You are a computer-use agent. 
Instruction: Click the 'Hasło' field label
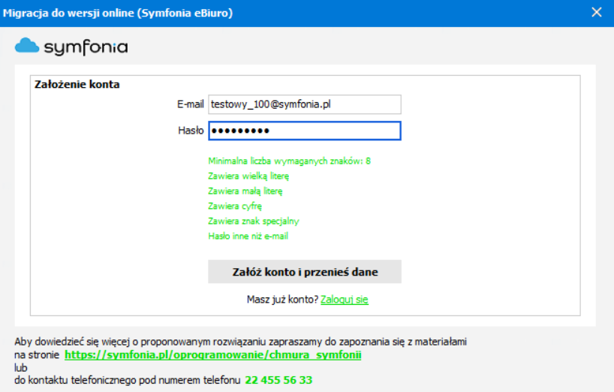pos(191,131)
